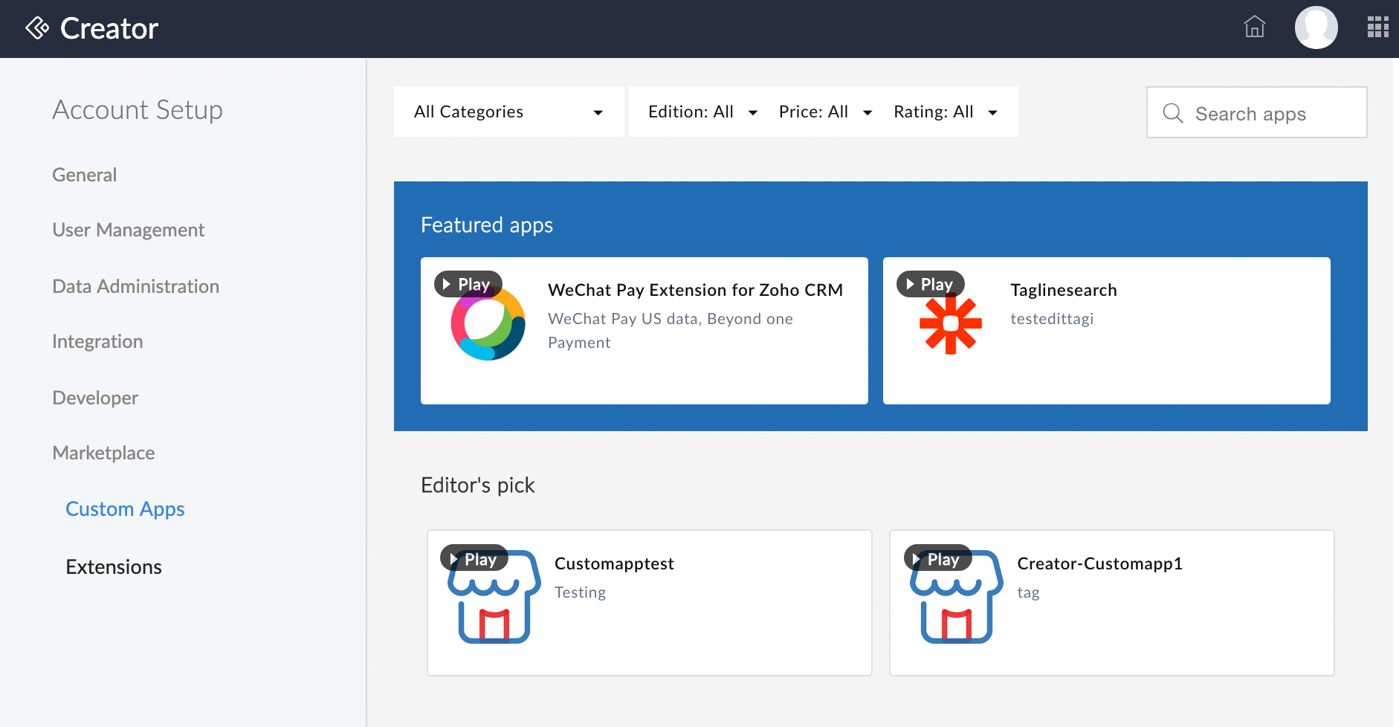Open WeChat Pay Extension for Zoho CRM title

click(696, 290)
